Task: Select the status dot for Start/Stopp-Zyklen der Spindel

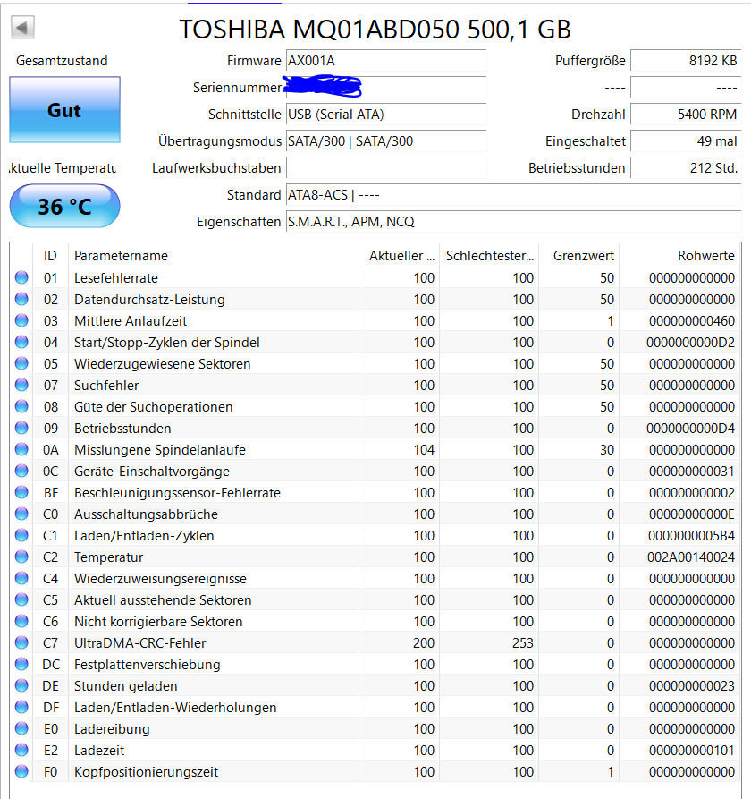Action: click(x=21, y=342)
